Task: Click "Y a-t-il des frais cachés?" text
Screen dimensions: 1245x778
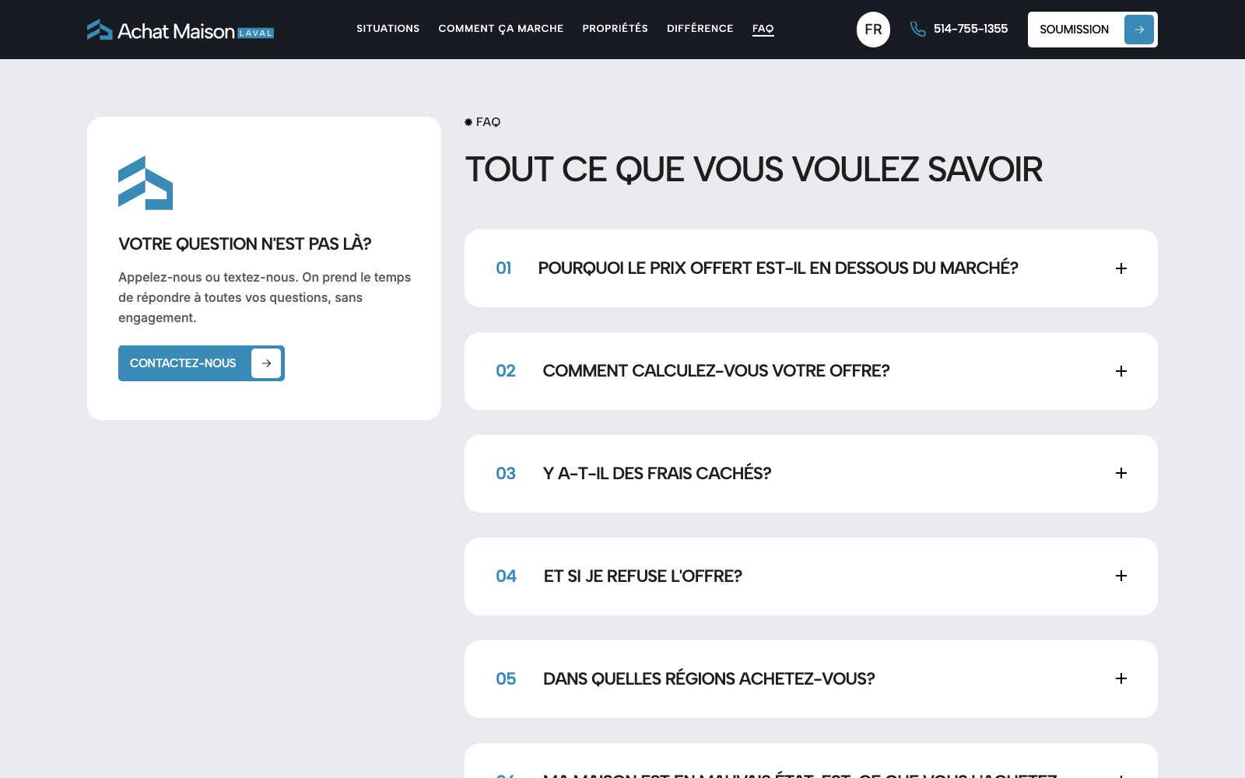Action: (x=657, y=473)
